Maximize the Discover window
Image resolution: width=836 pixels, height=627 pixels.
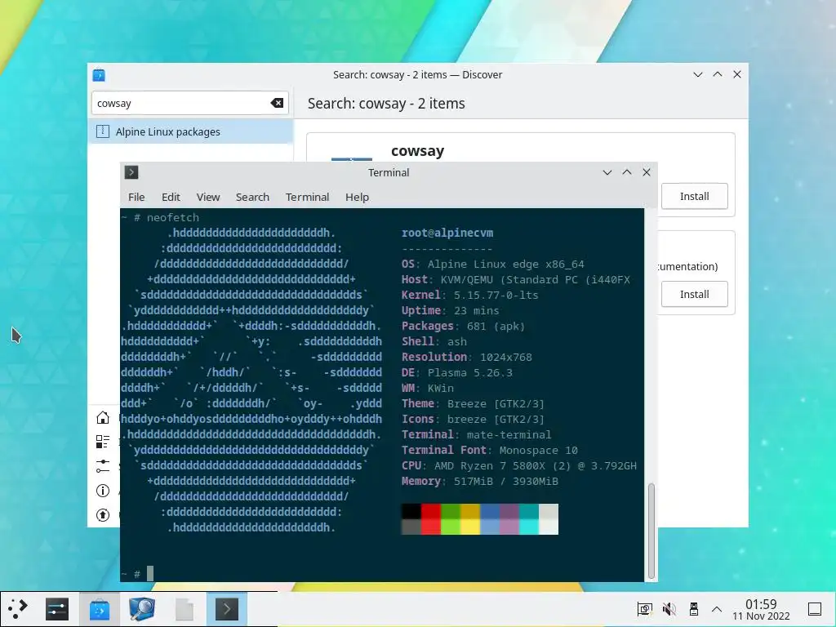[x=718, y=74]
